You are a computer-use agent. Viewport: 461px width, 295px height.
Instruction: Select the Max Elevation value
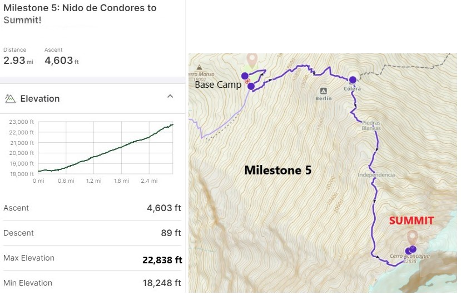[x=163, y=259]
